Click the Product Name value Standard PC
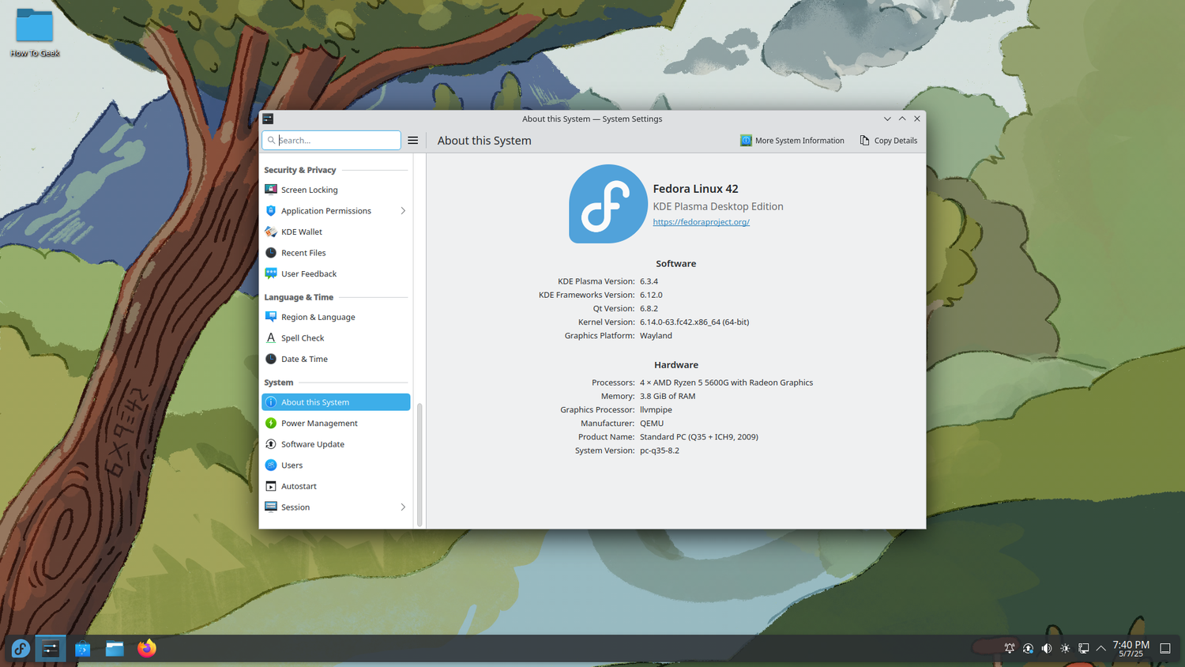Screen dimensions: 1185x667 click(699, 437)
